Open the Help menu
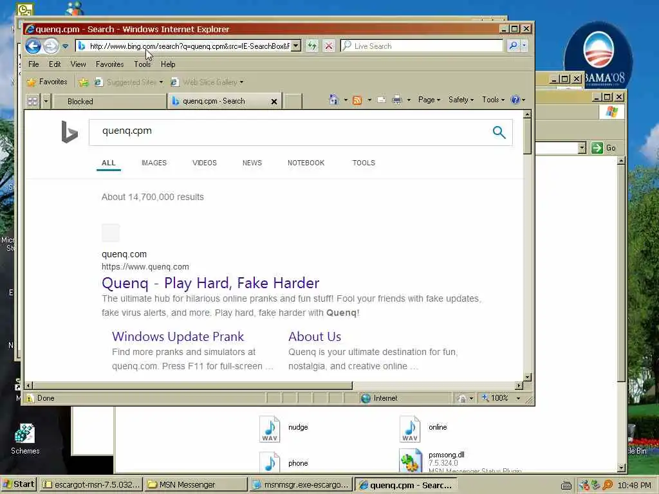Image resolution: width=659 pixels, height=494 pixels. (168, 64)
